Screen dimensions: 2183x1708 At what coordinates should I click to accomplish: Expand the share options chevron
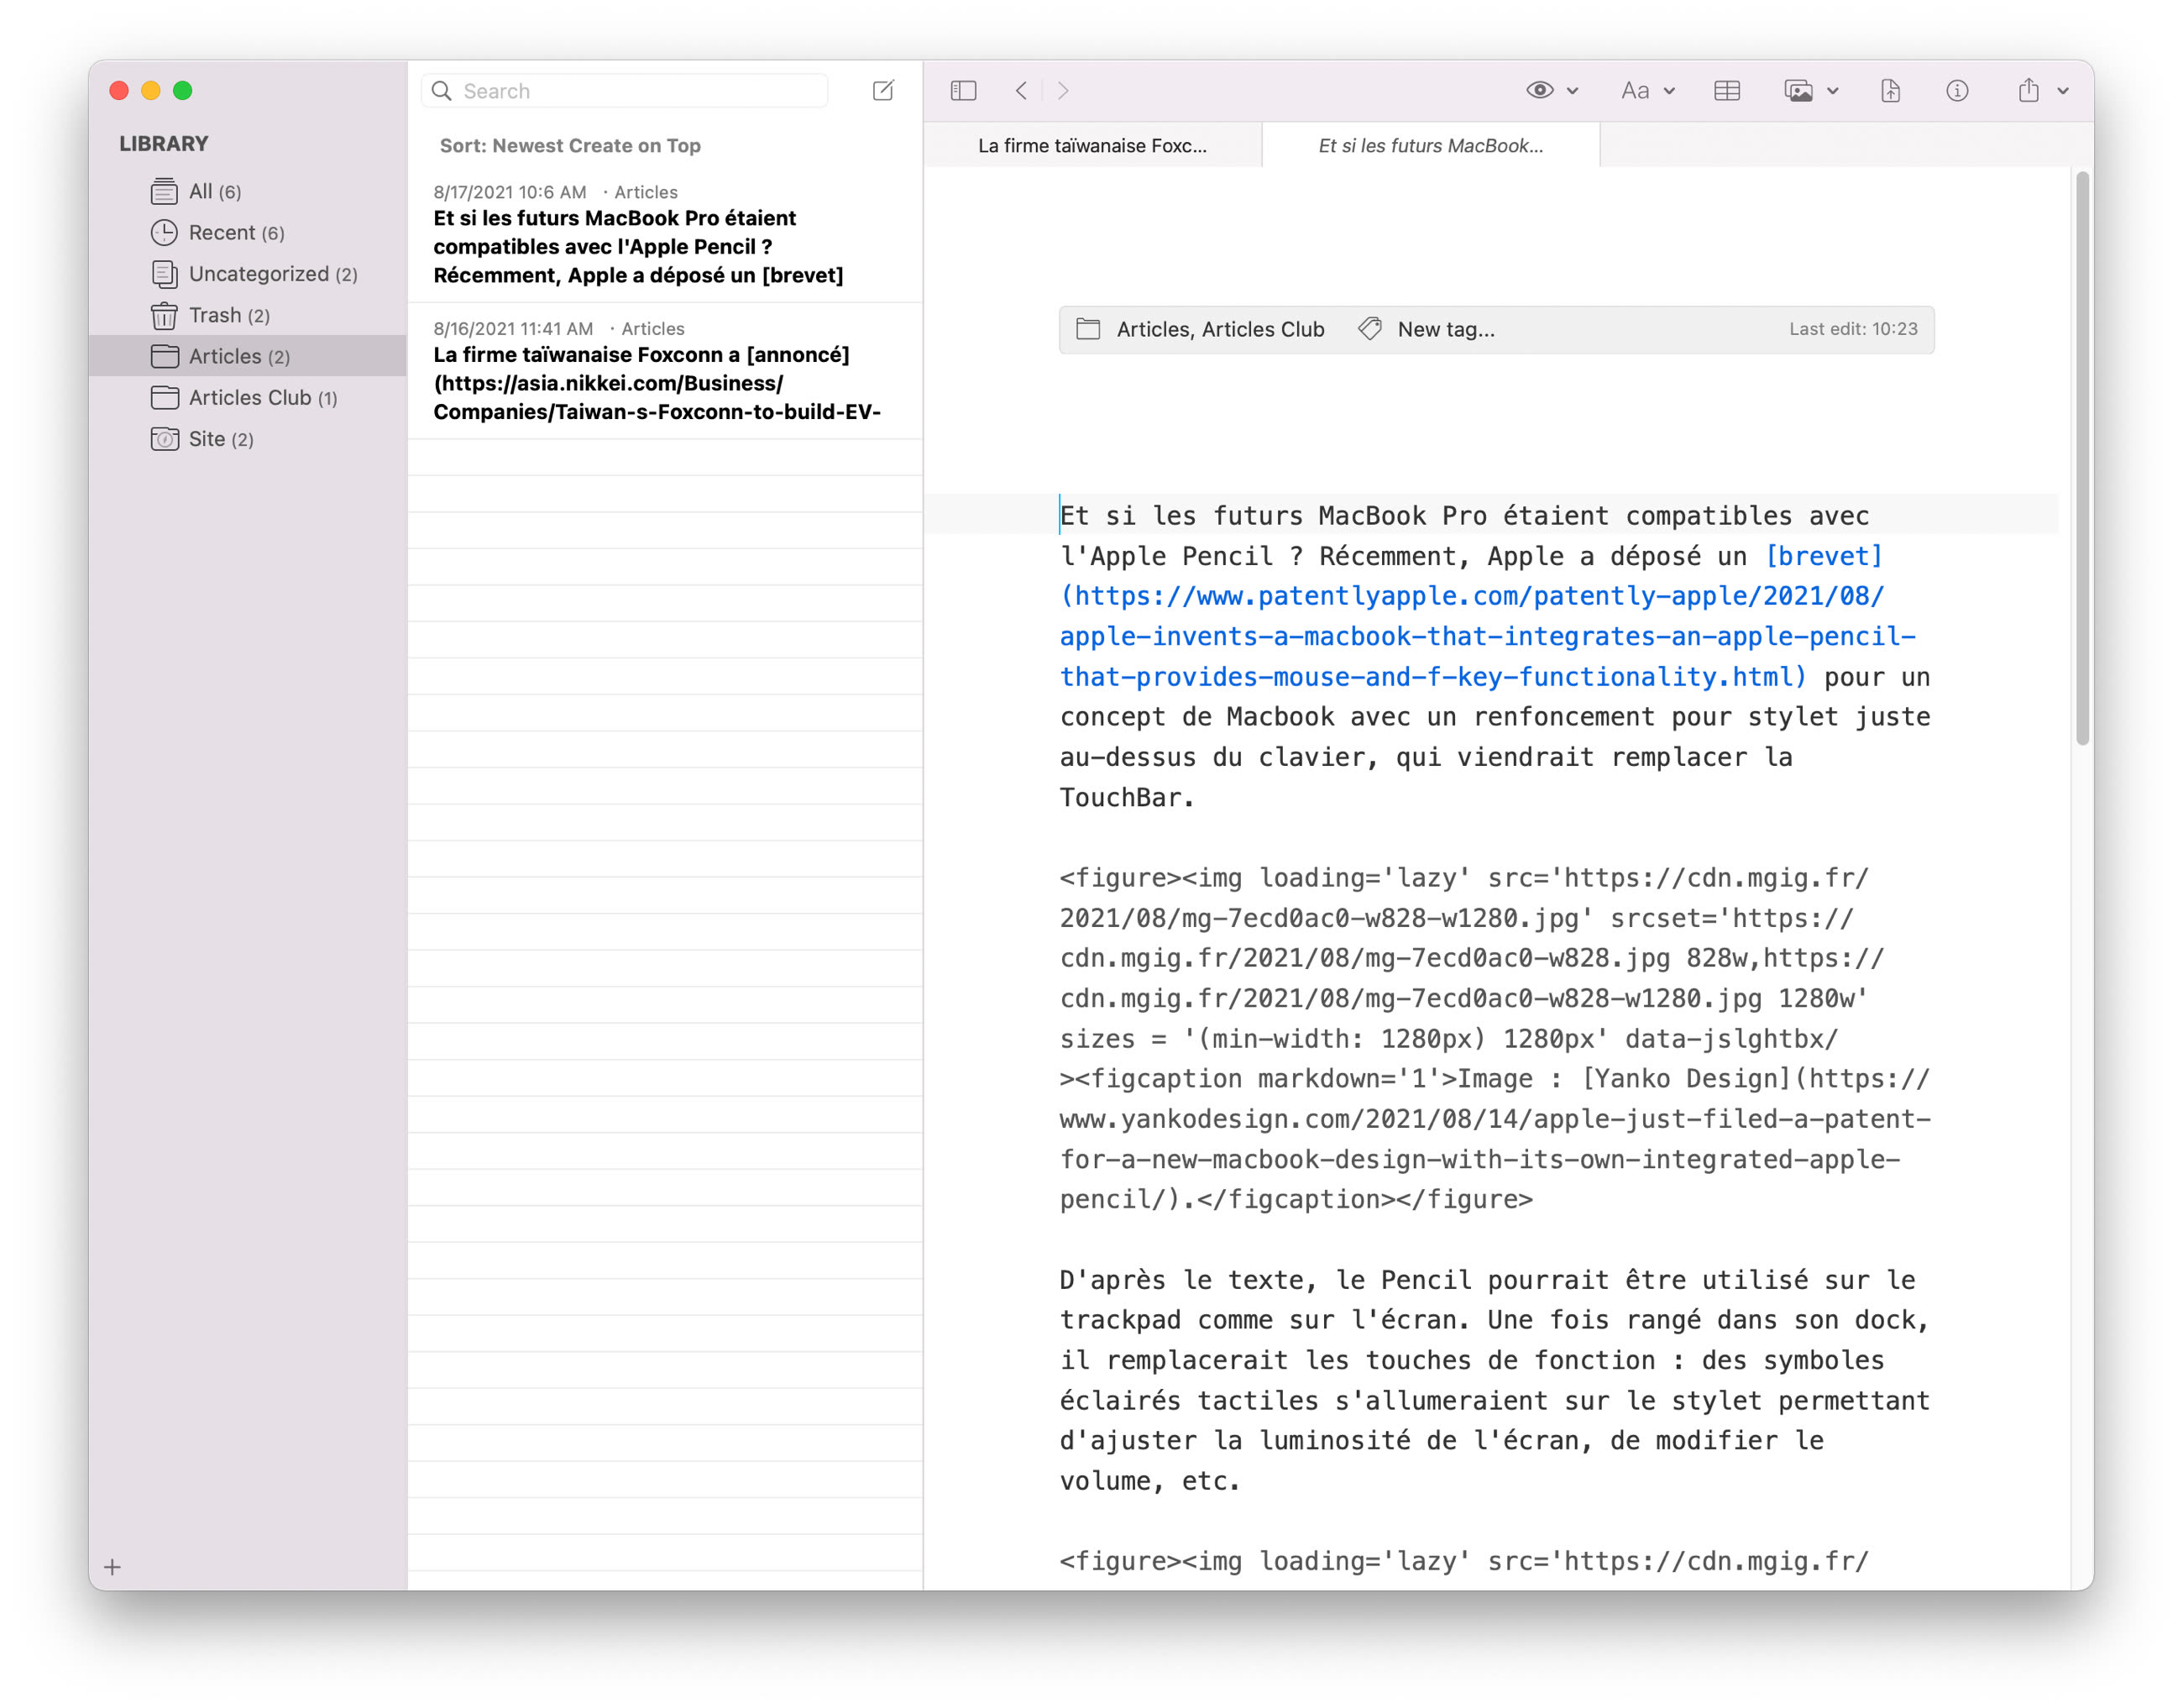[x=2062, y=91]
